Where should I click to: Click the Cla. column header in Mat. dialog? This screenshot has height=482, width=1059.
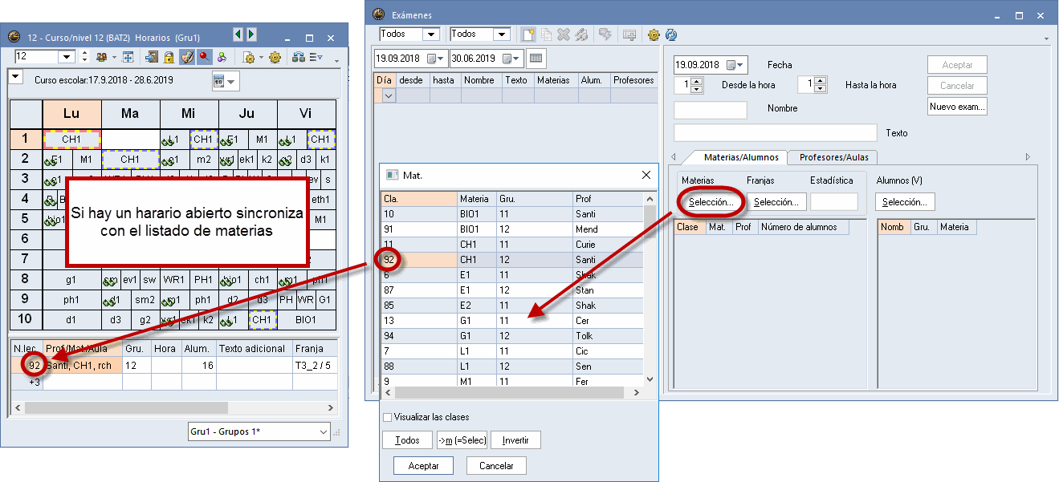(418, 198)
